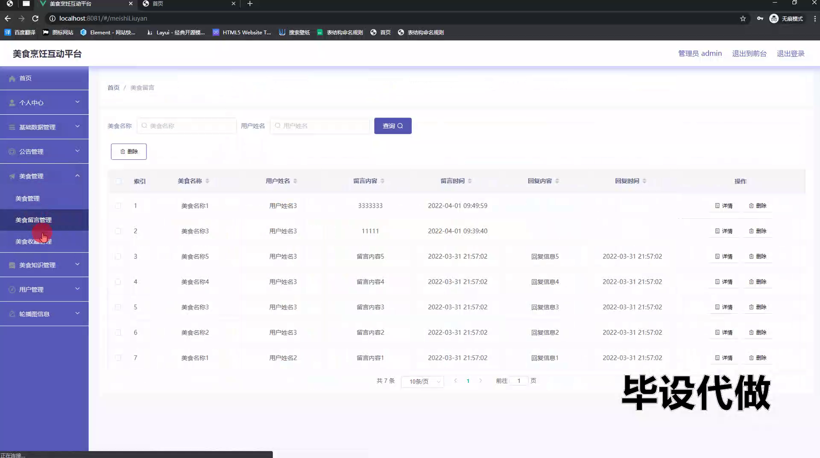
Task: Collapse the 美食管理 menu chevron
Action: pos(77,175)
